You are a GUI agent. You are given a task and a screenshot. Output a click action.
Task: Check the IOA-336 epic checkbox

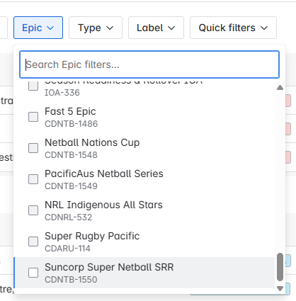pyautogui.click(x=33, y=86)
